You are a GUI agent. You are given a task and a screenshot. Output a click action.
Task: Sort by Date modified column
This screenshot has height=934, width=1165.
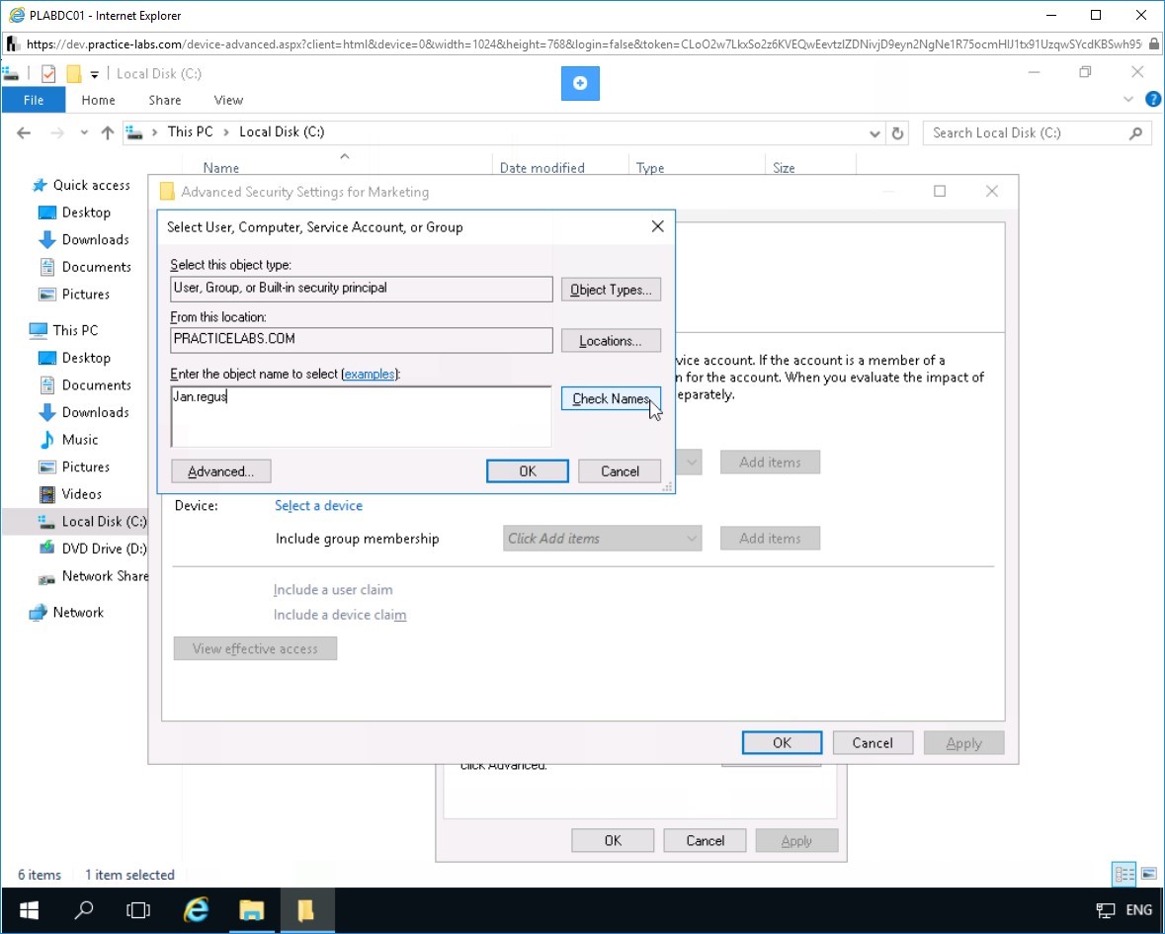(541, 168)
